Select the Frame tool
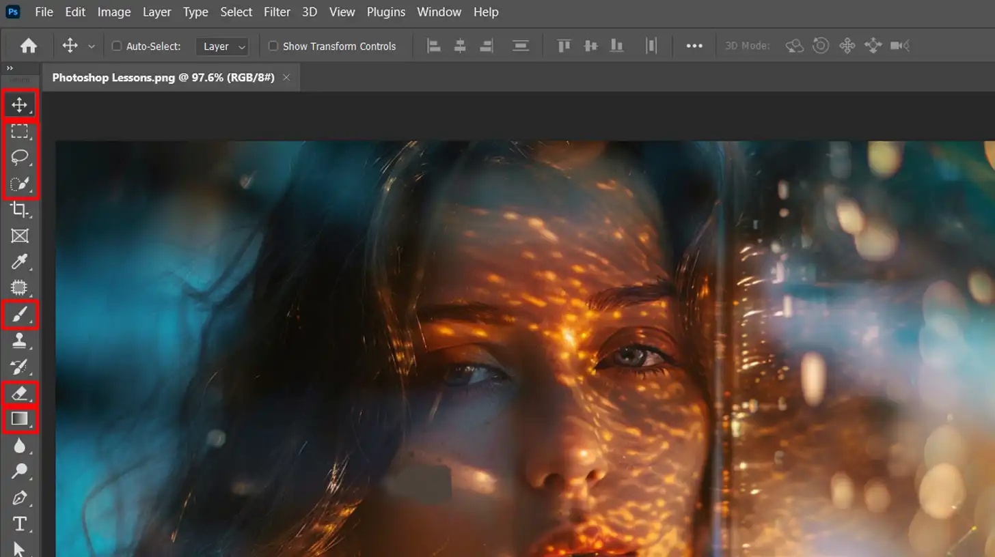This screenshot has width=995, height=557. click(x=19, y=236)
